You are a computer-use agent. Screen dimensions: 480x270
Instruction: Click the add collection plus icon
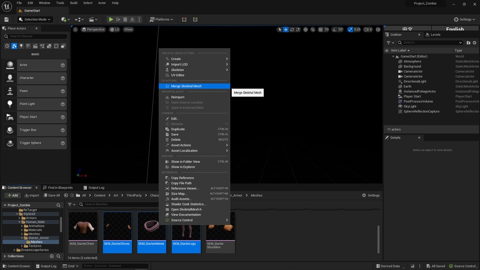(x=52, y=256)
